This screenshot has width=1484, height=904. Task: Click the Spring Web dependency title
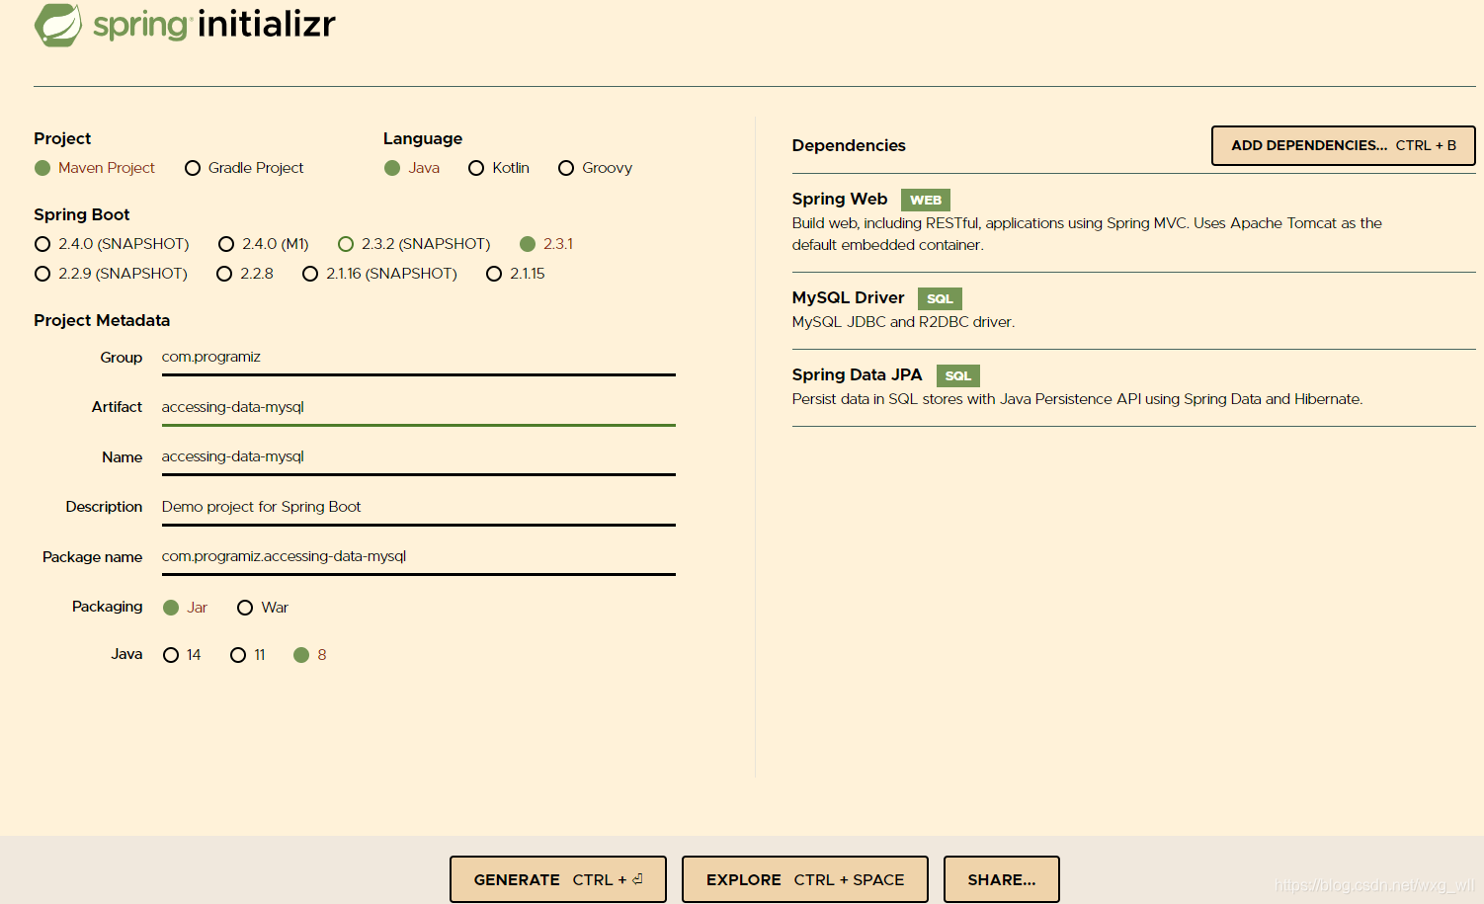pyautogui.click(x=840, y=199)
